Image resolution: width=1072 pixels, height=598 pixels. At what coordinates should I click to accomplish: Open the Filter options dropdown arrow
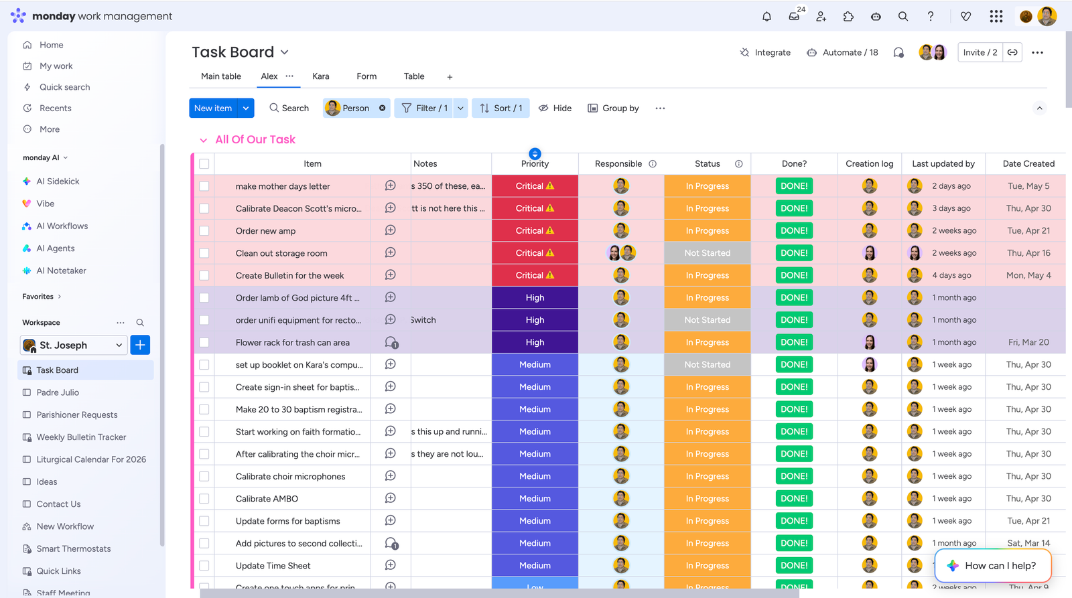[460, 108]
